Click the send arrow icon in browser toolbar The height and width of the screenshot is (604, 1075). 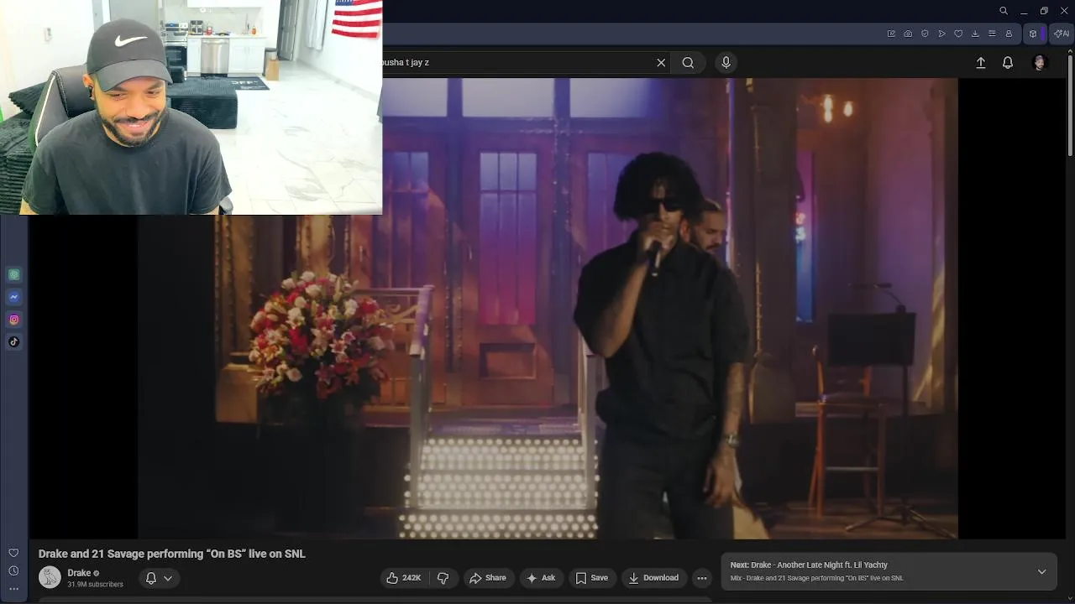(941, 34)
